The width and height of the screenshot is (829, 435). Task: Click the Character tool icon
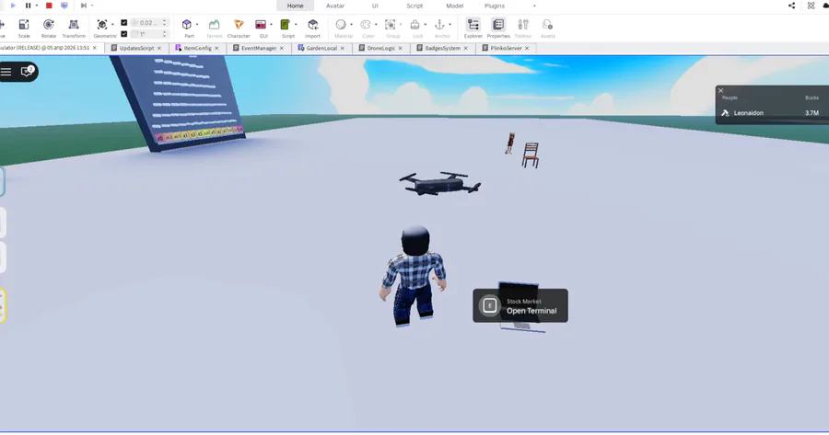coord(239,24)
